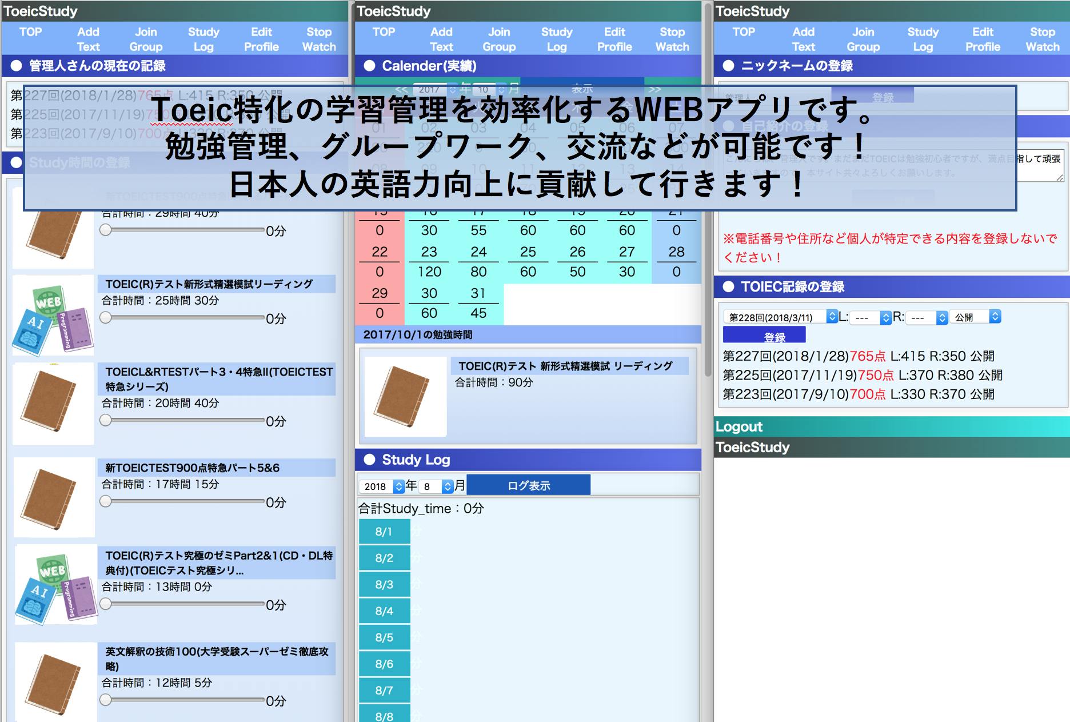Go to Join Group in the right panel navigation

863,39
